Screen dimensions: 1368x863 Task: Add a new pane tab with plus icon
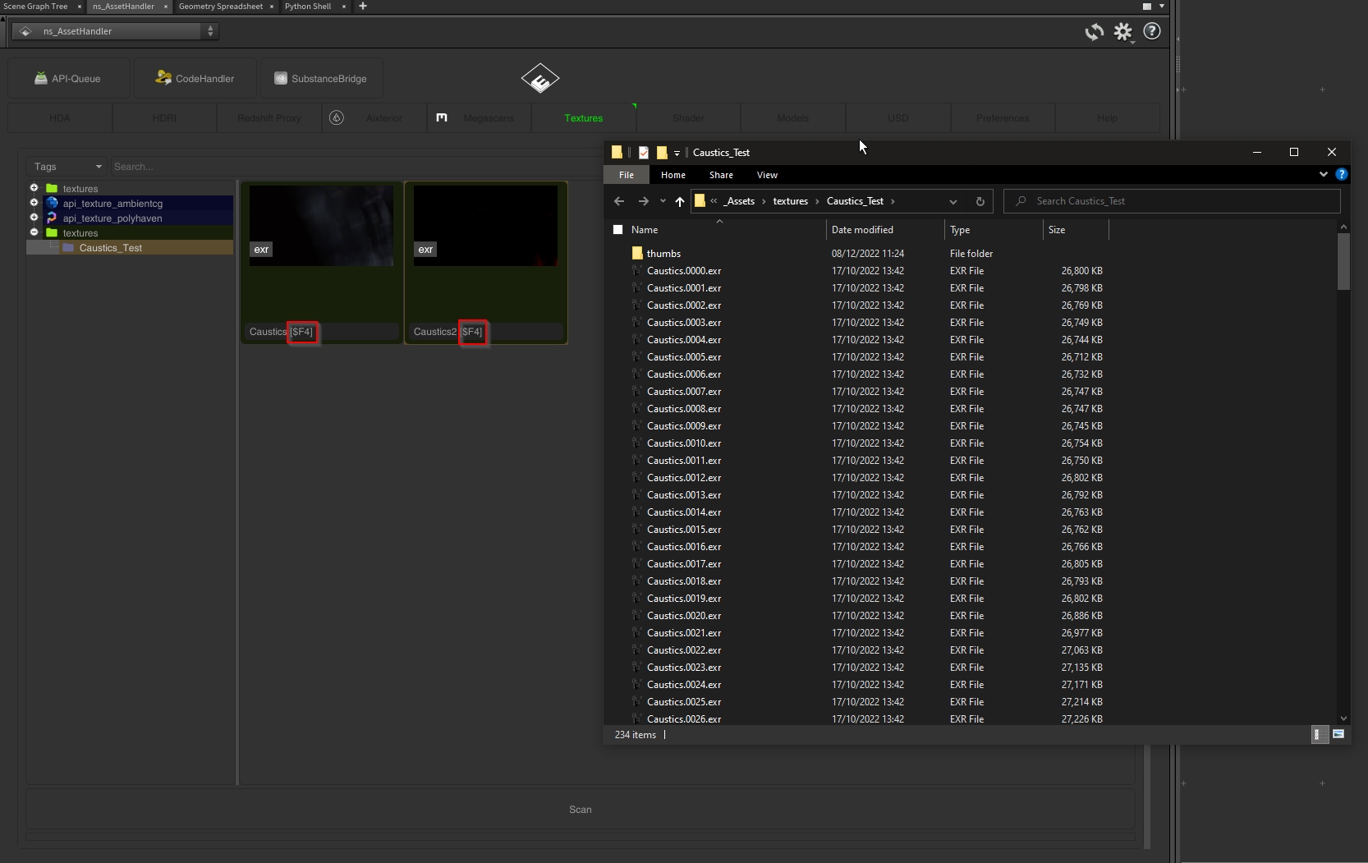(x=363, y=6)
